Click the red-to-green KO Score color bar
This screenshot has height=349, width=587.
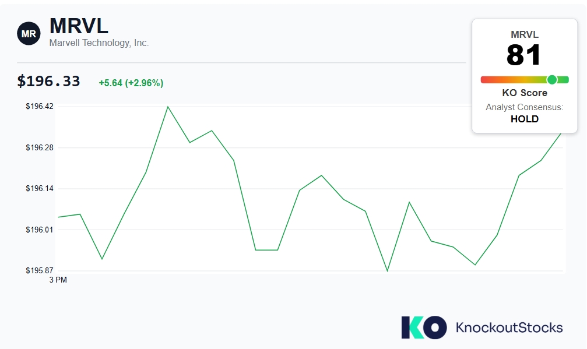pos(525,80)
